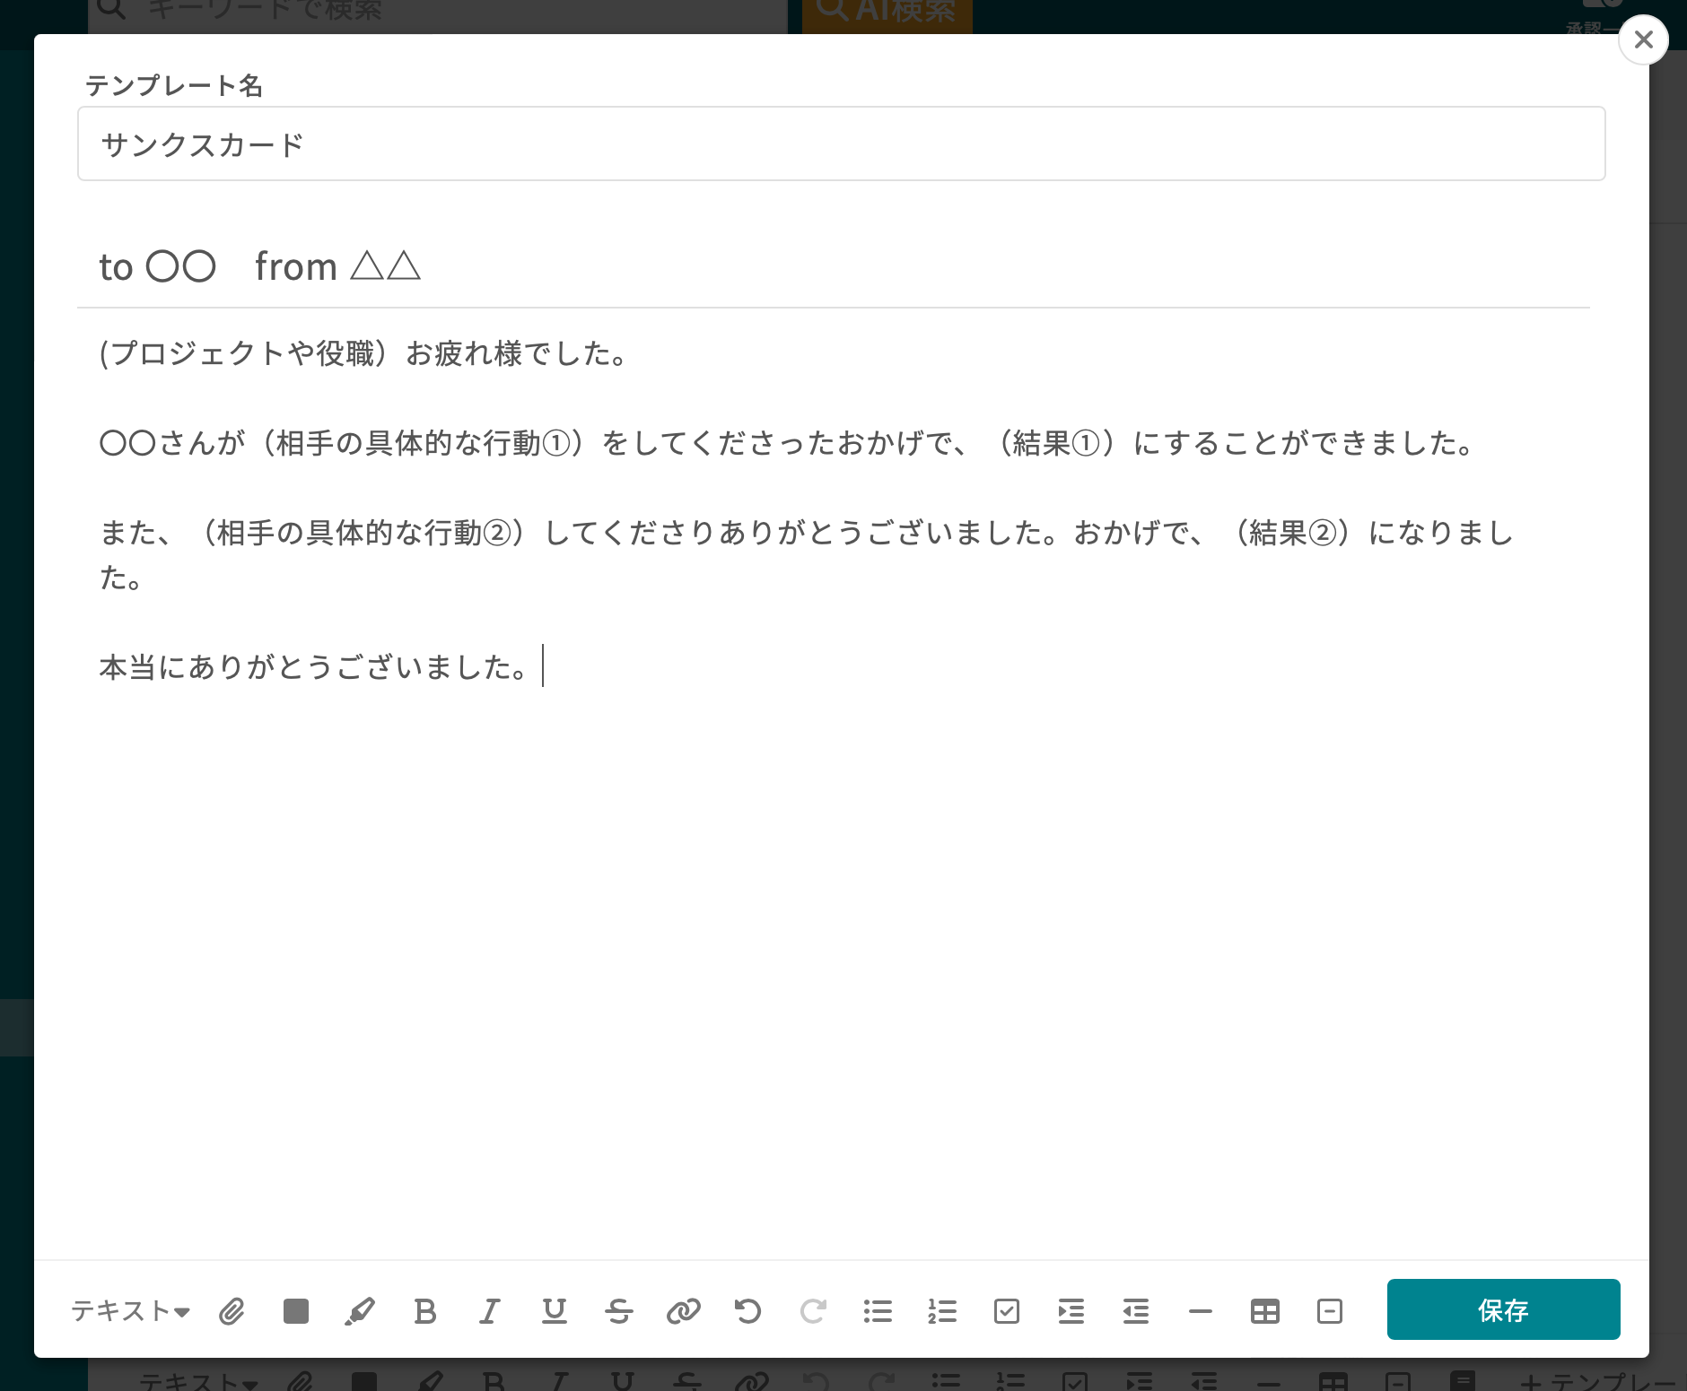The height and width of the screenshot is (1391, 1687).
Task: Insert a hyperlink
Action: [684, 1311]
